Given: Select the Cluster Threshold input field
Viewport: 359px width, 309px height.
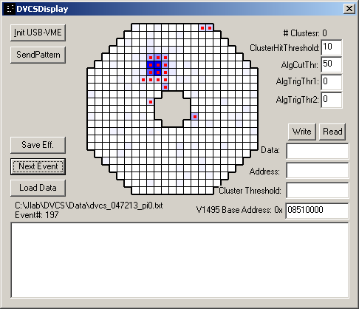Looking at the screenshot, I should (x=318, y=190).
